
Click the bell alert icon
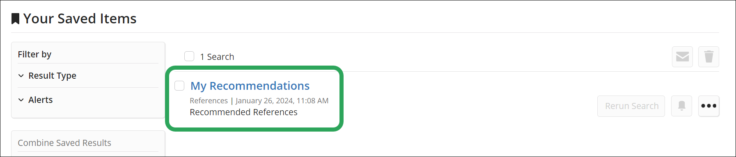[681, 106]
